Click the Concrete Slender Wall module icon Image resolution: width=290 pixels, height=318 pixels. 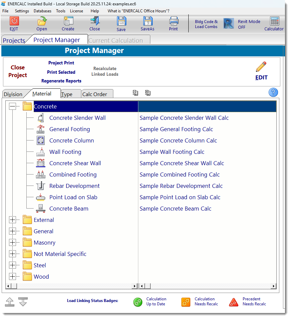(41, 118)
